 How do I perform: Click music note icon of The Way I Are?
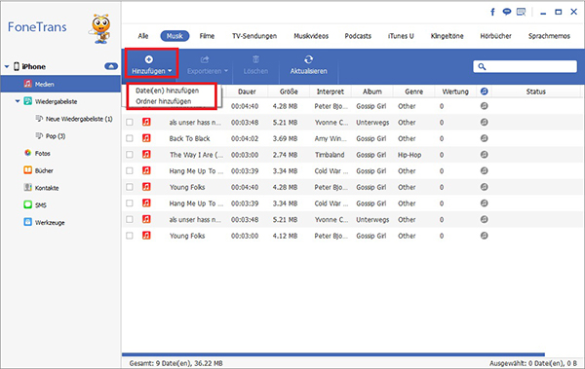point(146,154)
